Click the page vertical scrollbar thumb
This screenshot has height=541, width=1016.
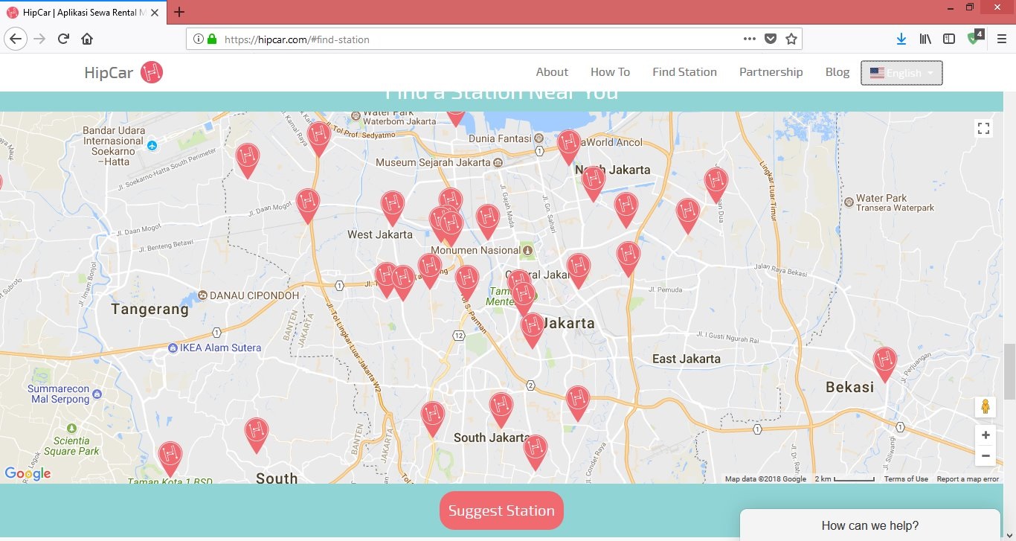[1009, 372]
